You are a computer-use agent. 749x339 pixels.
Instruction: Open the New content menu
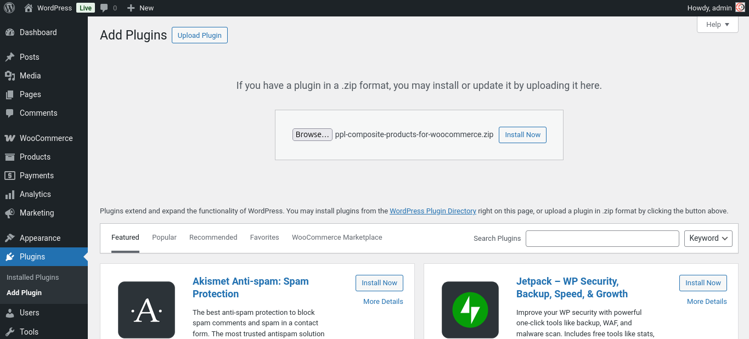click(140, 8)
